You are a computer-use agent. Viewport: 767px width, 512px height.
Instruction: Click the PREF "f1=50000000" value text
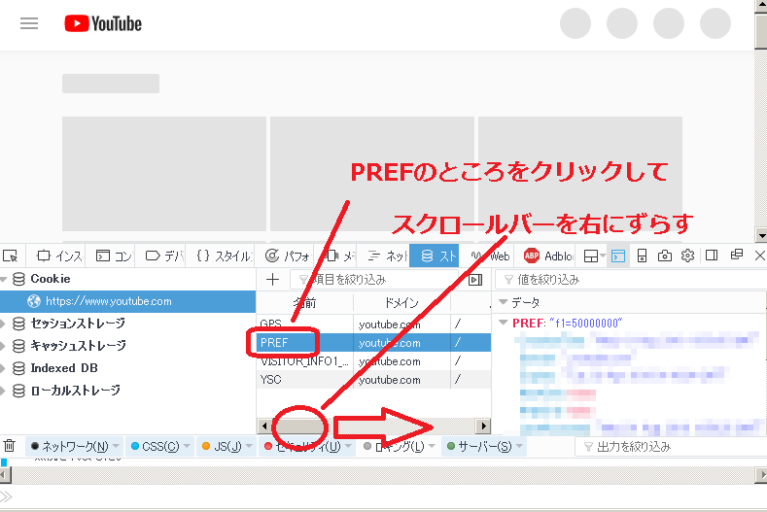point(586,323)
